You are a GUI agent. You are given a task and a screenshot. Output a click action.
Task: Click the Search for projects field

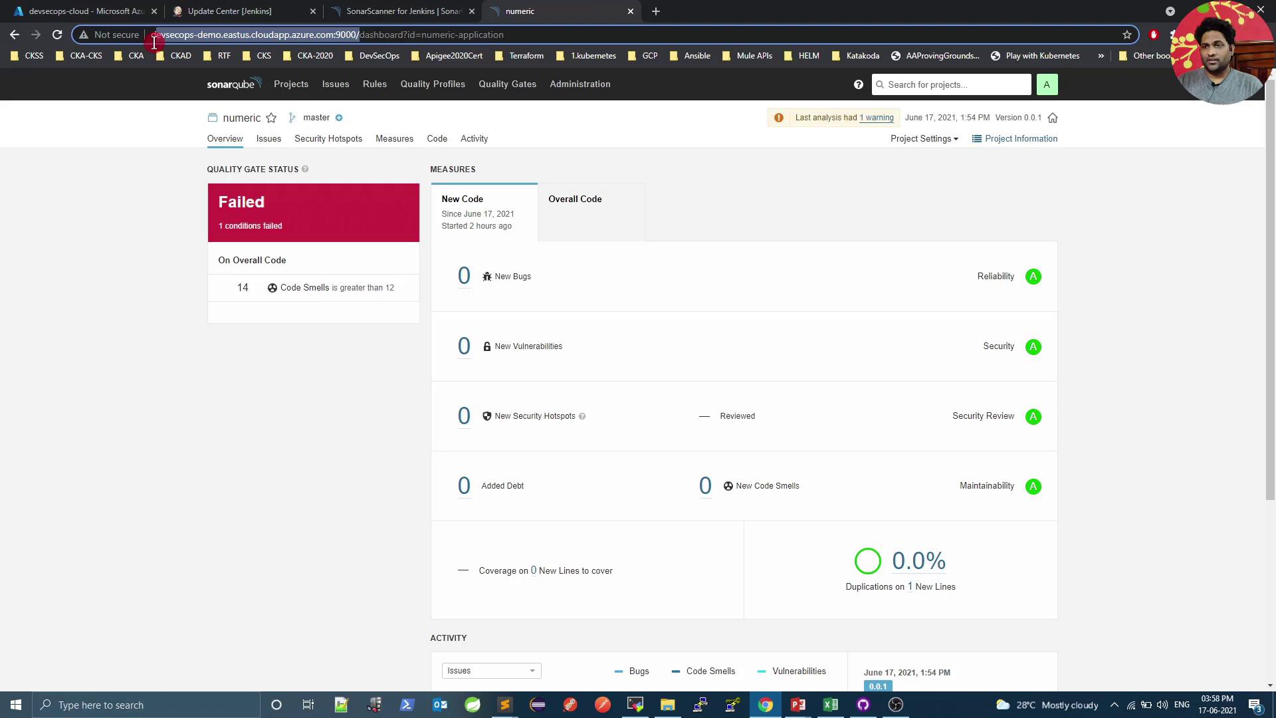click(952, 84)
